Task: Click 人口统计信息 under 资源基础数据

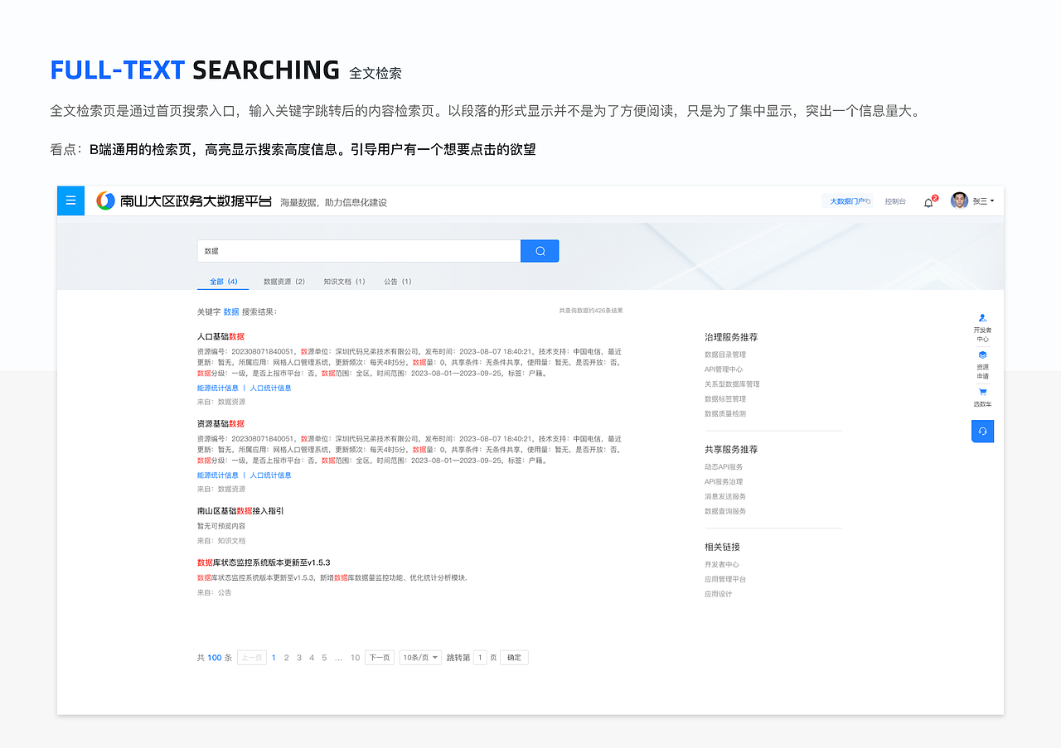Action: pyautogui.click(x=271, y=475)
